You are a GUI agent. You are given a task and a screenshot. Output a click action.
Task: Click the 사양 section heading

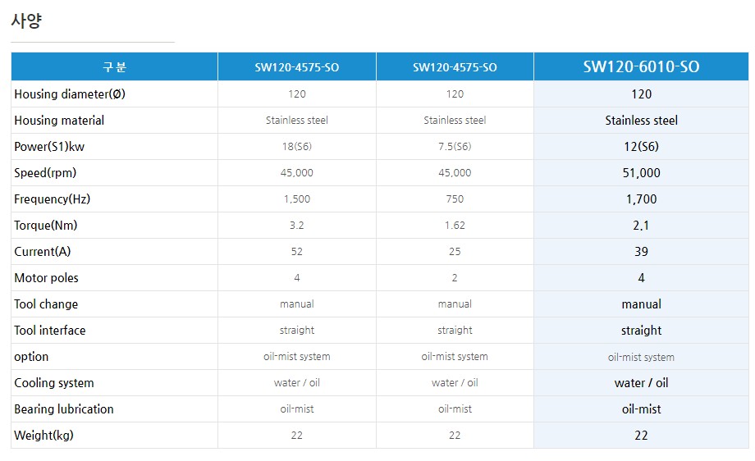tap(26, 21)
